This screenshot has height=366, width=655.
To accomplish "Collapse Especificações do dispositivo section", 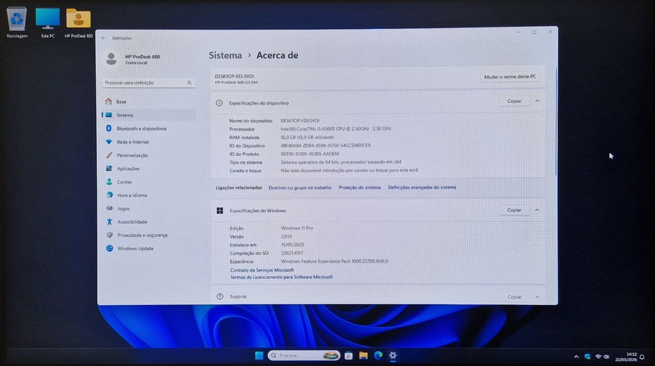I will pos(537,101).
